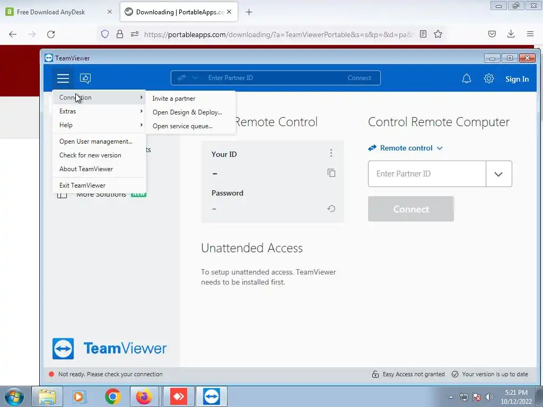Select Invite a partner

(x=190, y=98)
